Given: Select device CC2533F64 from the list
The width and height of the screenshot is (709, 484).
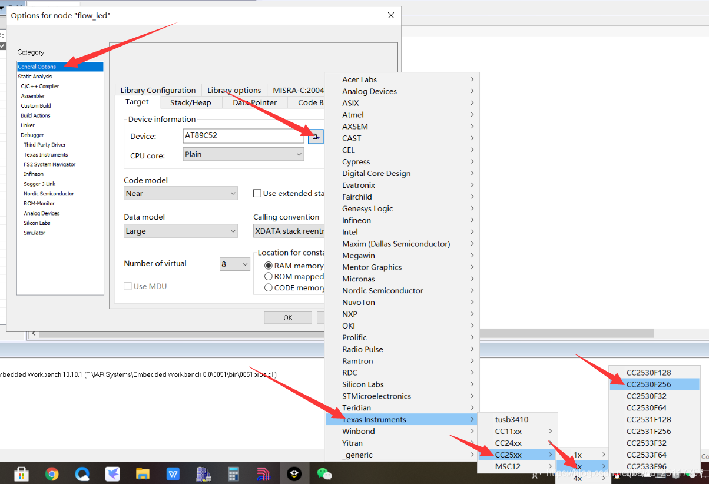Looking at the screenshot, I should tap(654, 455).
